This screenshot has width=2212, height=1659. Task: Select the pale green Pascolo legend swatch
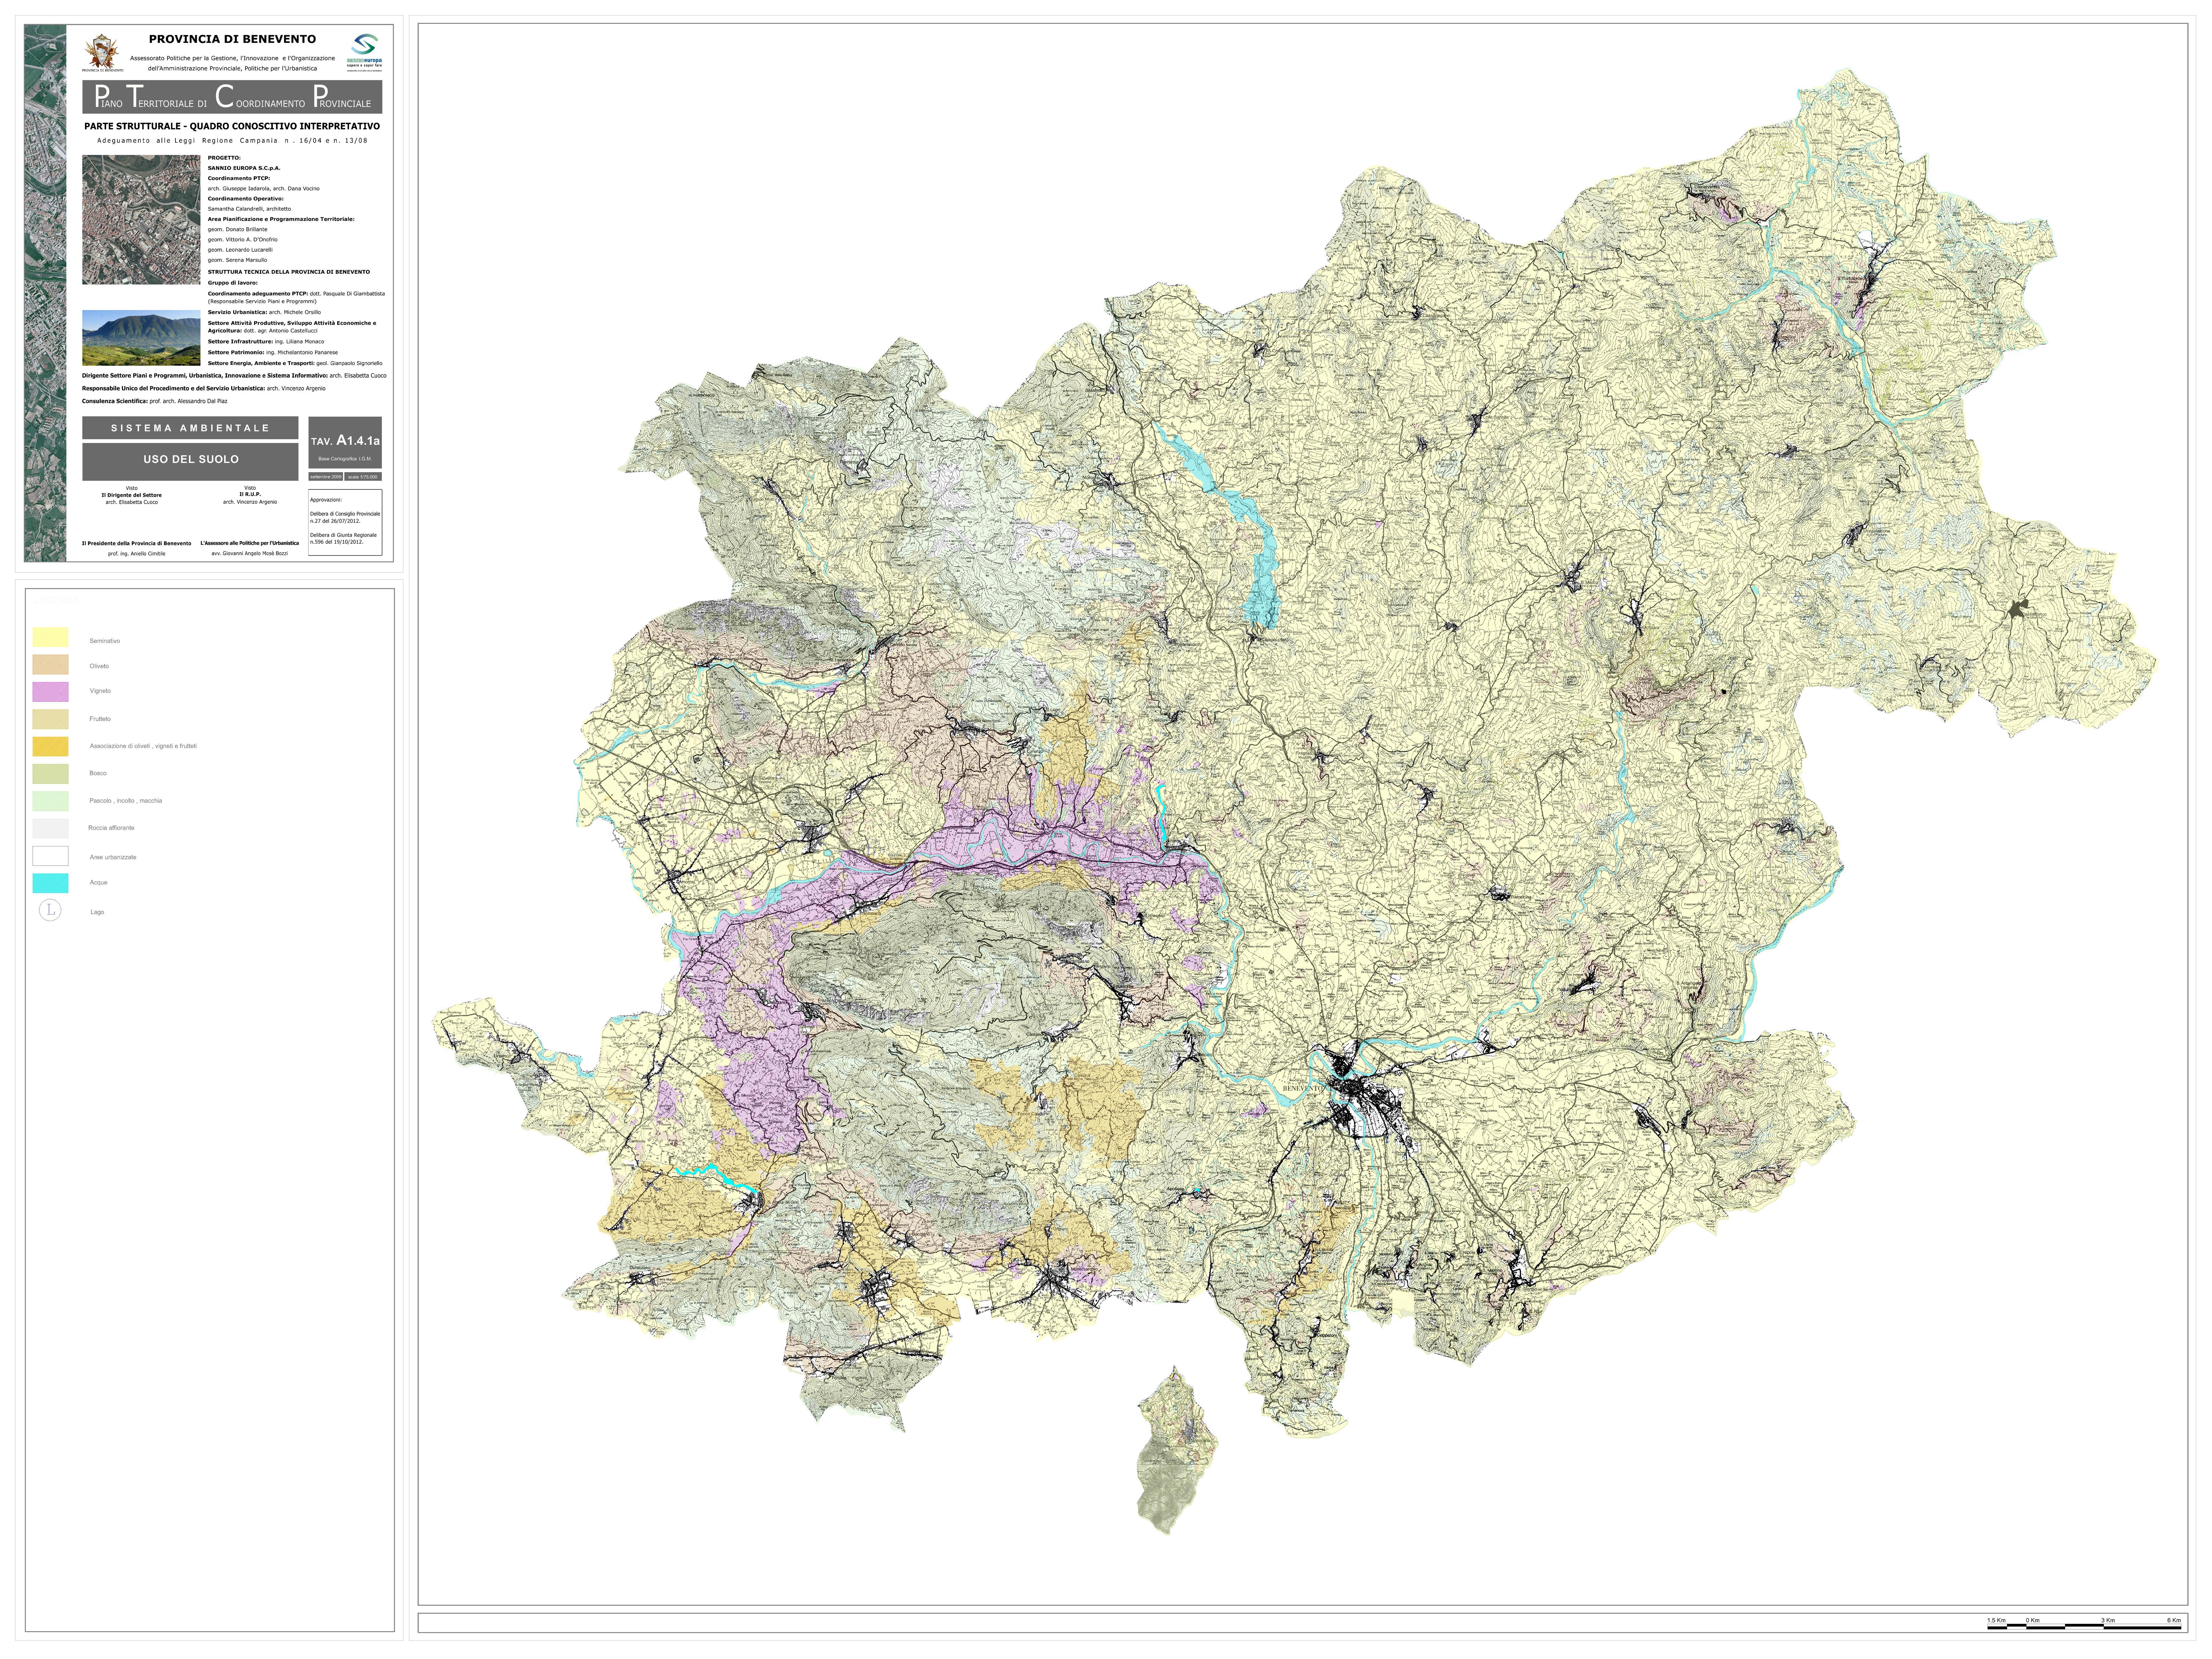coord(51,801)
